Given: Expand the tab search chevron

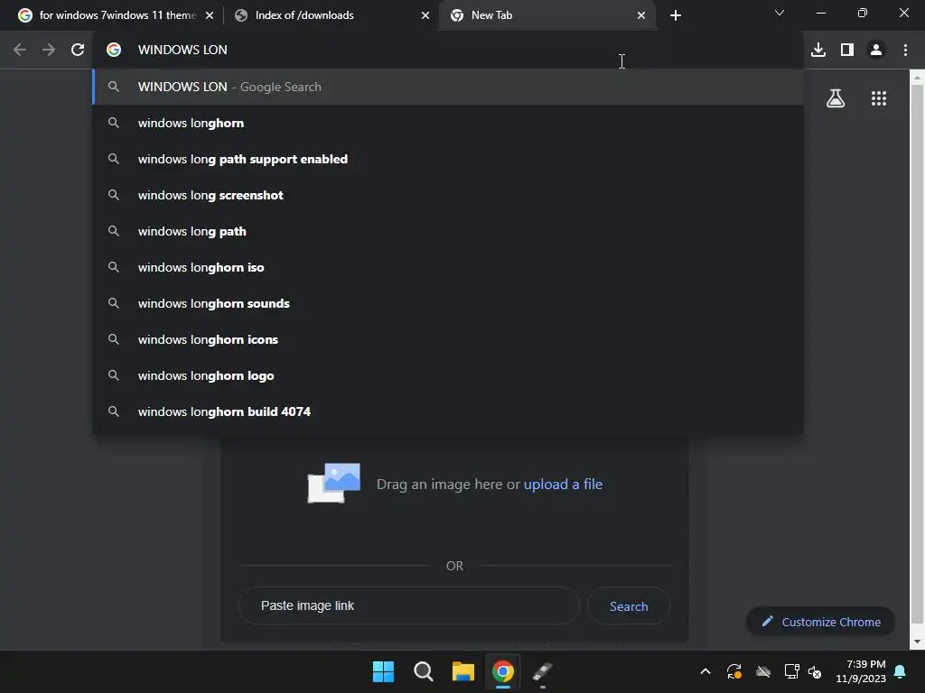Looking at the screenshot, I should click(x=780, y=13).
